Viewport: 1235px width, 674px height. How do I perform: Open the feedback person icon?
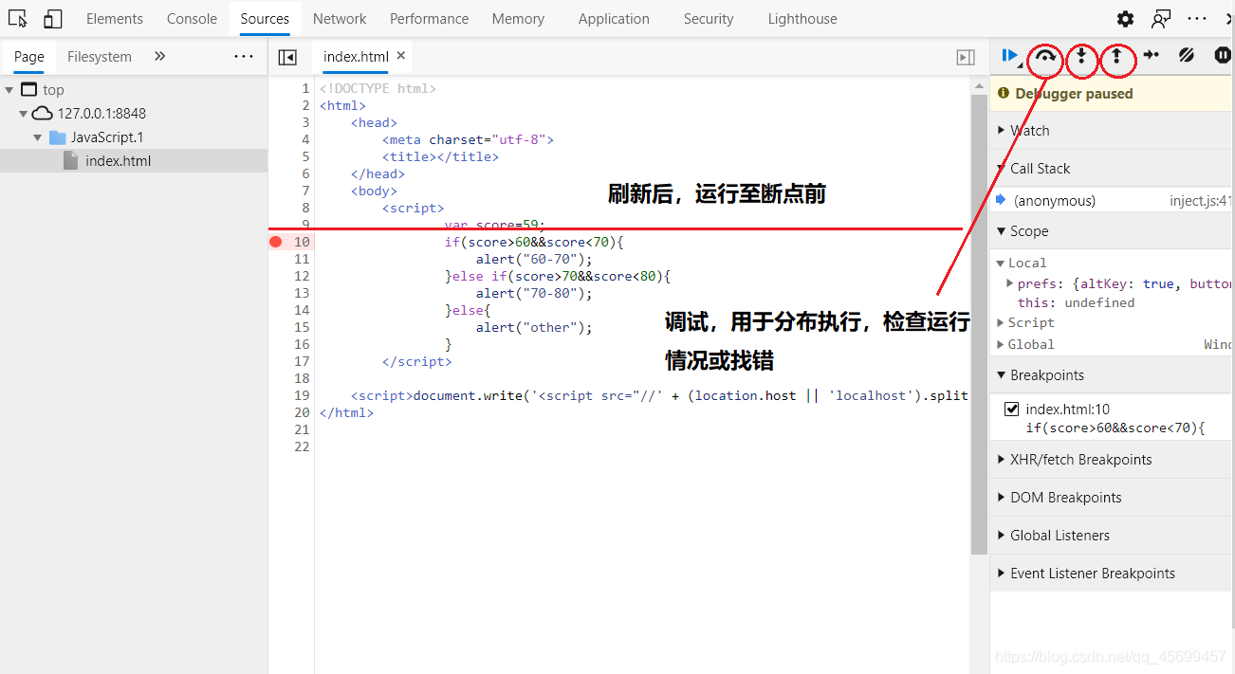1161,19
